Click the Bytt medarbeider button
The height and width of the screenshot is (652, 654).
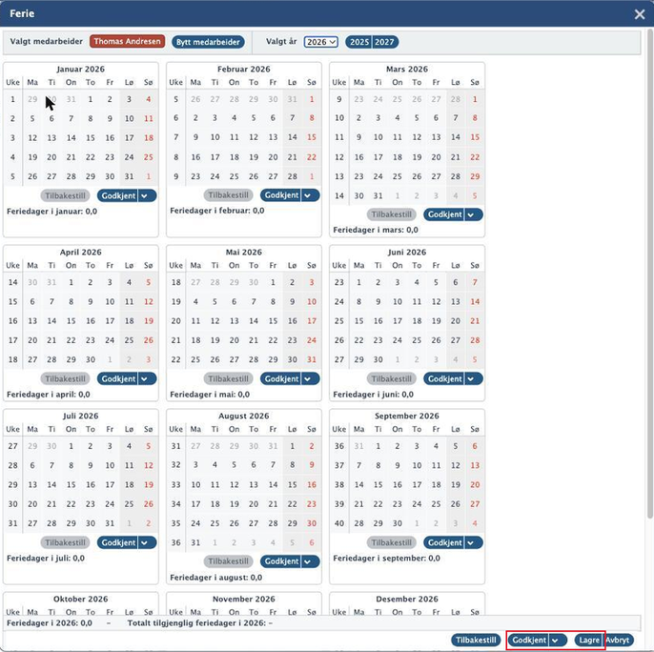[x=208, y=42]
